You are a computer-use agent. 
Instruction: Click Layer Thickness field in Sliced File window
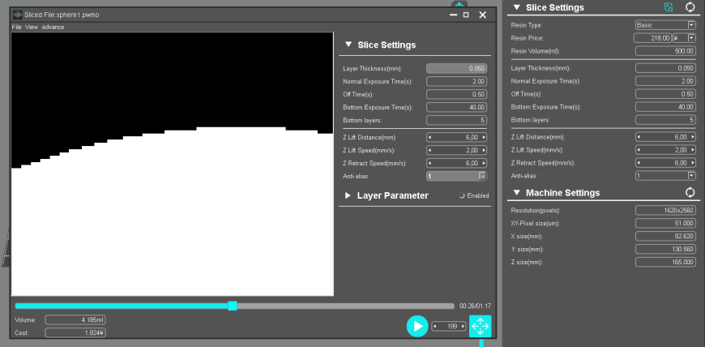[456, 69]
